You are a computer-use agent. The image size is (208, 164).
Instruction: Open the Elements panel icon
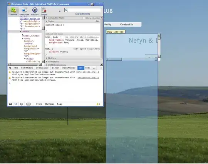(x=13, y=12)
